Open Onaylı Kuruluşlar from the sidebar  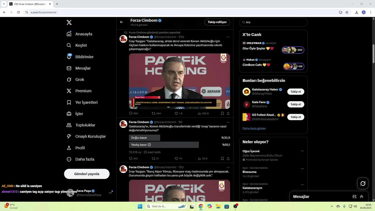[86, 137]
